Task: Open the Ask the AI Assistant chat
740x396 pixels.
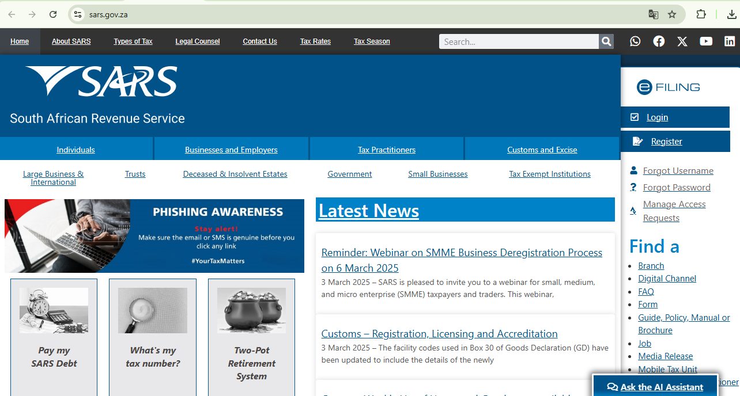Action: tap(655, 387)
